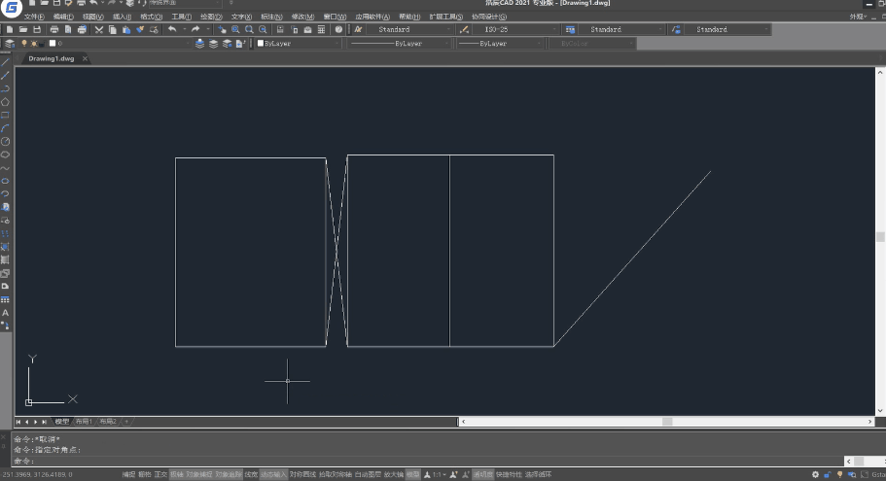This screenshot has width=886, height=481.
Task: Open the ISO-25 dimension style dropdown
Action: (516, 29)
